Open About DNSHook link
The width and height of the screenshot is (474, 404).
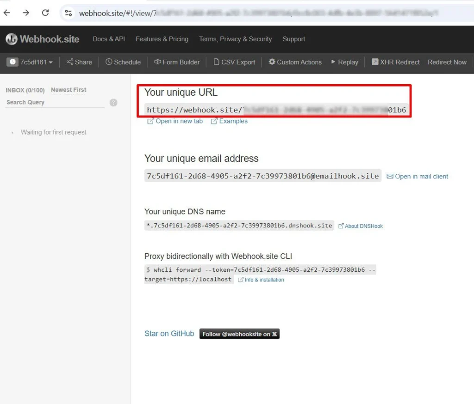coord(360,226)
